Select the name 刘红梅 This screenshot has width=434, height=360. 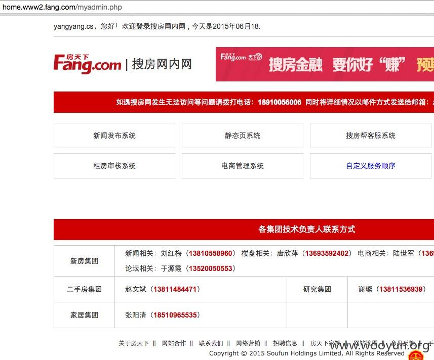tap(171, 253)
